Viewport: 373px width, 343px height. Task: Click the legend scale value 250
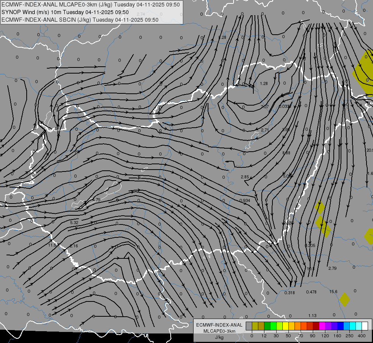[x=349, y=336]
